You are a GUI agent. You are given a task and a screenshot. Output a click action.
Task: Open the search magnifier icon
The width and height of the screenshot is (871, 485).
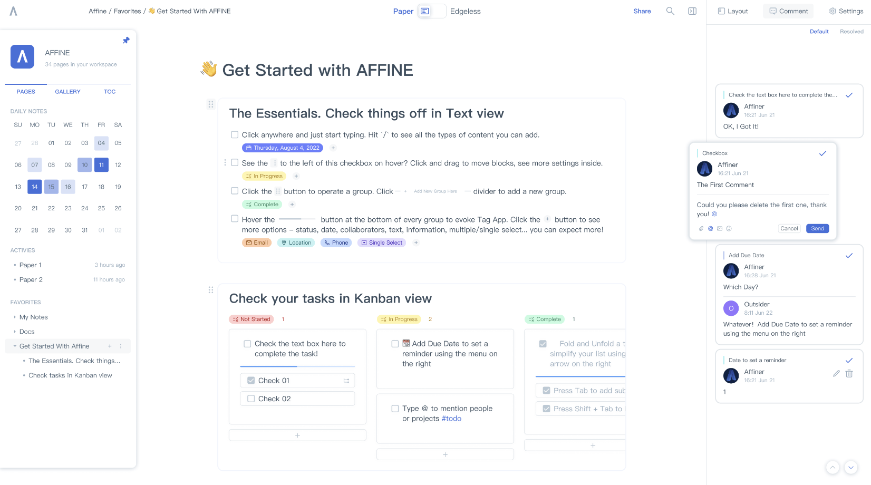pyautogui.click(x=670, y=11)
